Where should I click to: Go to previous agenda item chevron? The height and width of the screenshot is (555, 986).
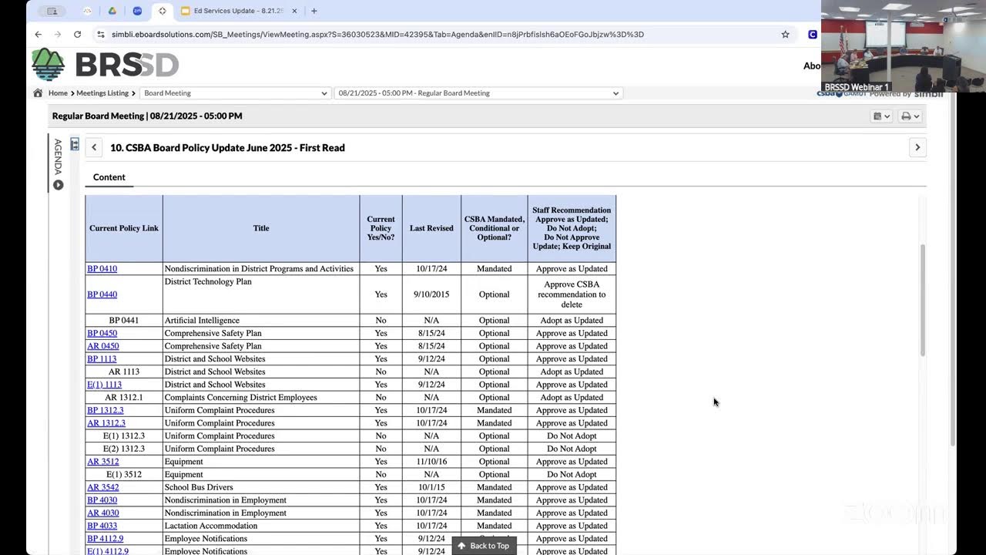[x=94, y=147]
